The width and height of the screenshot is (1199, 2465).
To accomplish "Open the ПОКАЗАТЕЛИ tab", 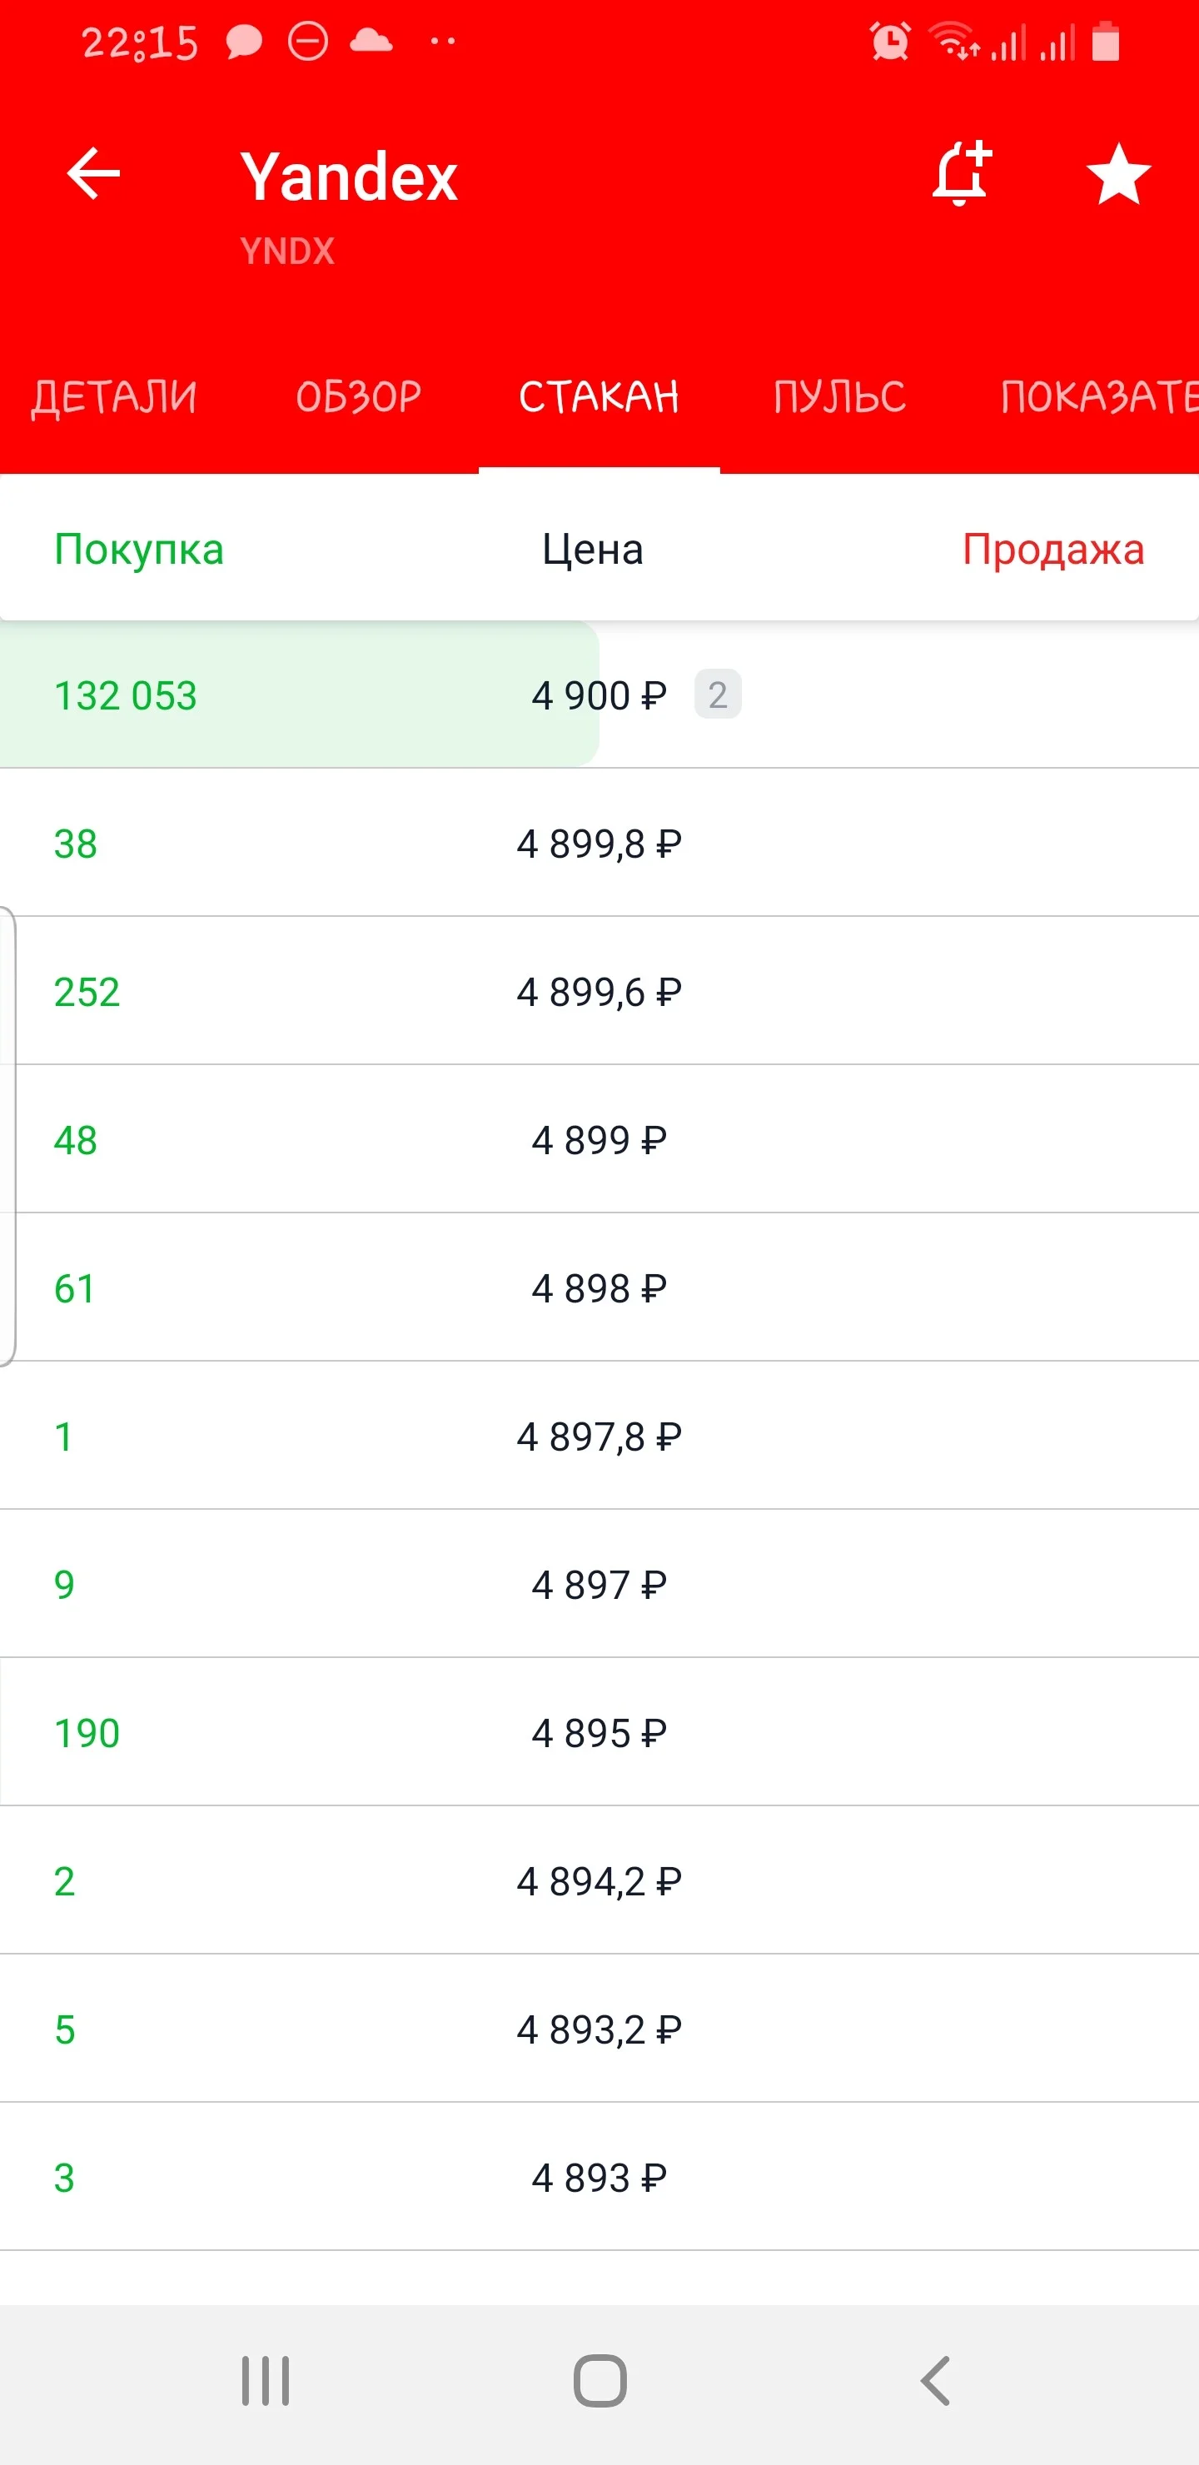I will 1098,397.
